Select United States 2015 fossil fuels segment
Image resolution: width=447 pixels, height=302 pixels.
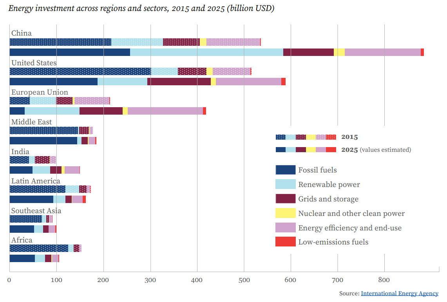[x=80, y=71]
